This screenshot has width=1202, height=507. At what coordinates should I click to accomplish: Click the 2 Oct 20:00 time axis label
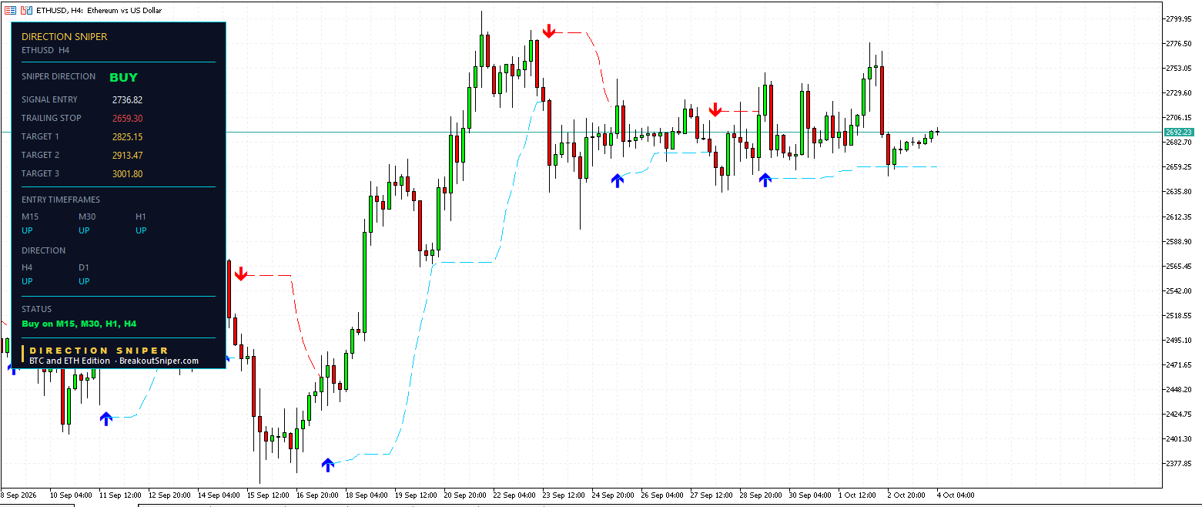pyautogui.click(x=906, y=495)
